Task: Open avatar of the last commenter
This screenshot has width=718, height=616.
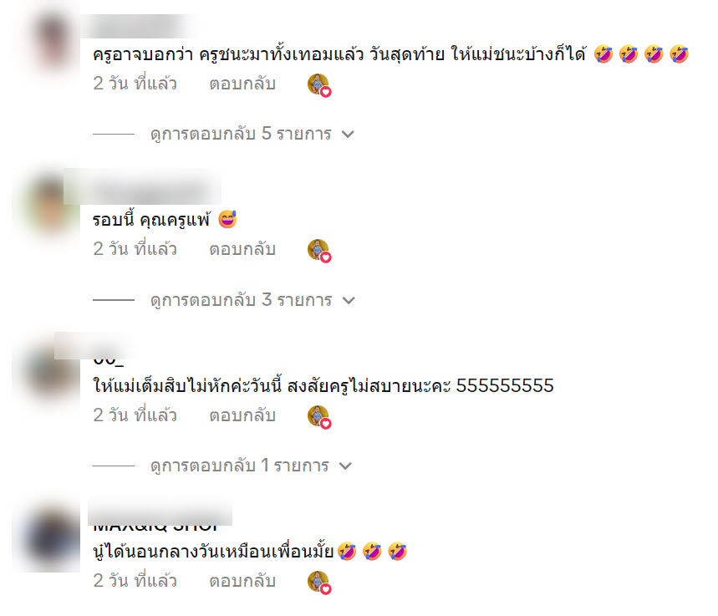Action: 49,538
